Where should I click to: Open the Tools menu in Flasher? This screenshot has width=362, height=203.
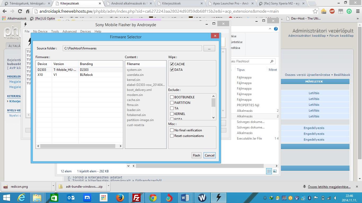pyautogui.click(x=55, y=31)
